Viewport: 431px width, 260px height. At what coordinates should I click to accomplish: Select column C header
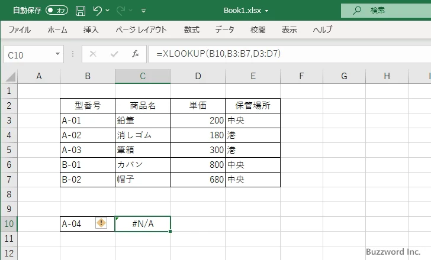click(143, 76)
